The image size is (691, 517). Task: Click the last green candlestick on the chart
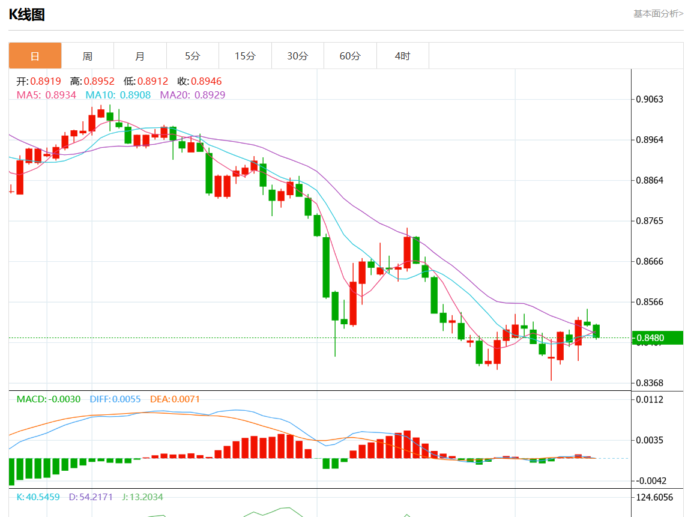coord(596,331)
